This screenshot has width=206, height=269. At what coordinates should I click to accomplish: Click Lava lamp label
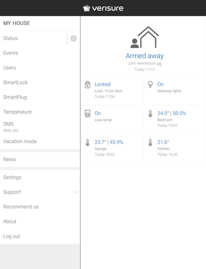pos(103,120)
